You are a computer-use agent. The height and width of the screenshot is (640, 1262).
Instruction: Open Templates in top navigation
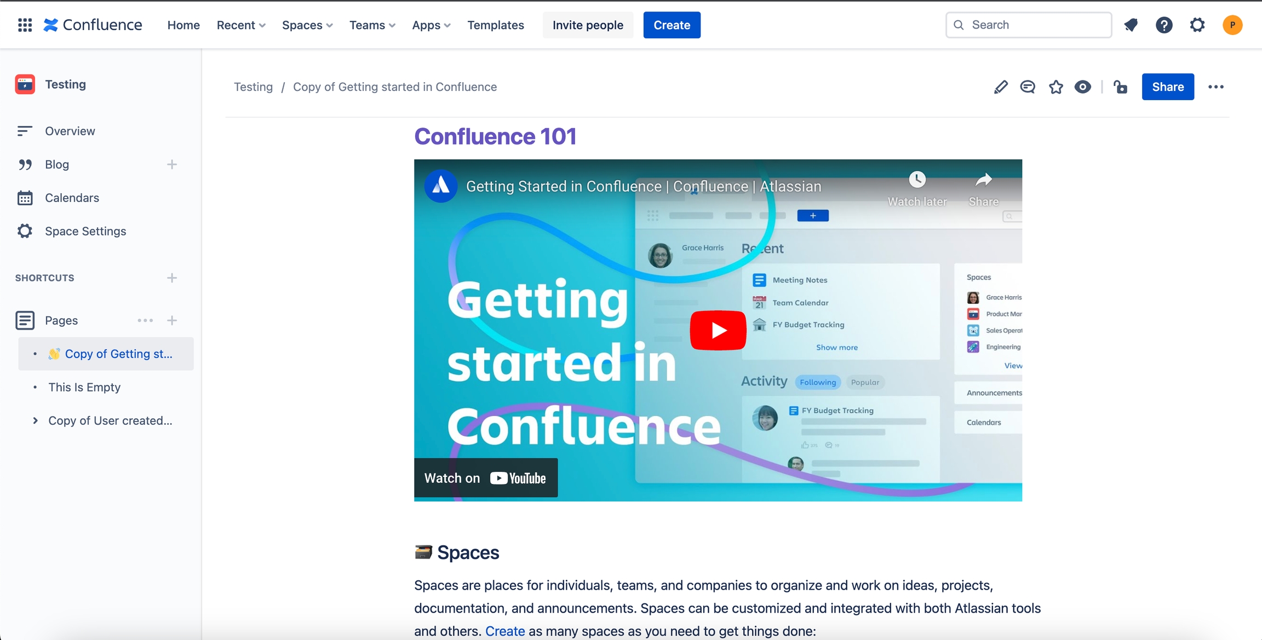coord(495,25)
